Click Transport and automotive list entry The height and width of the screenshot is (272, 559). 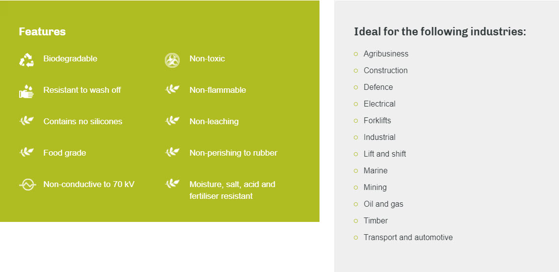(x=408, y=238)
